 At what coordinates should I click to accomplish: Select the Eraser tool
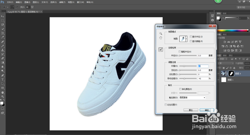click(2, 58)
